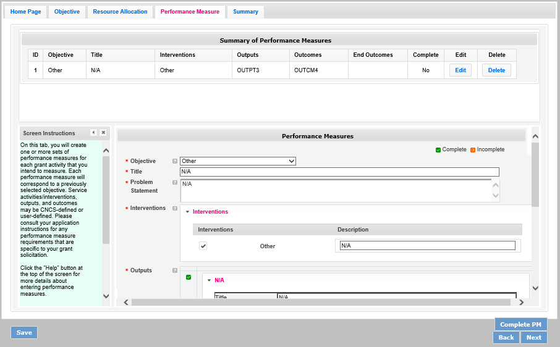Switch to the Resource Allocation tab
Screen dimensions: 560x347
tap(120, 12)
